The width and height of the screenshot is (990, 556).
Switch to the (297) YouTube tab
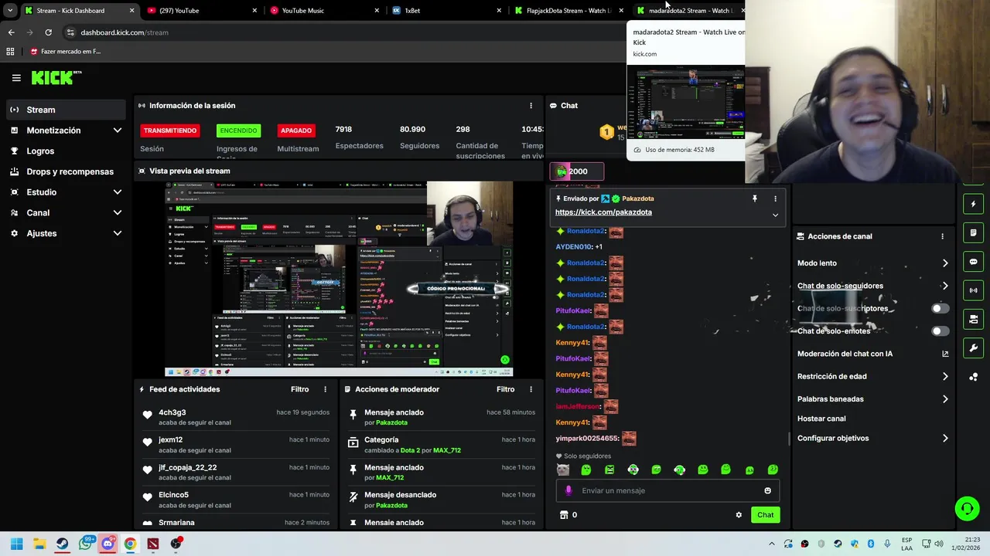coord(203,11)
